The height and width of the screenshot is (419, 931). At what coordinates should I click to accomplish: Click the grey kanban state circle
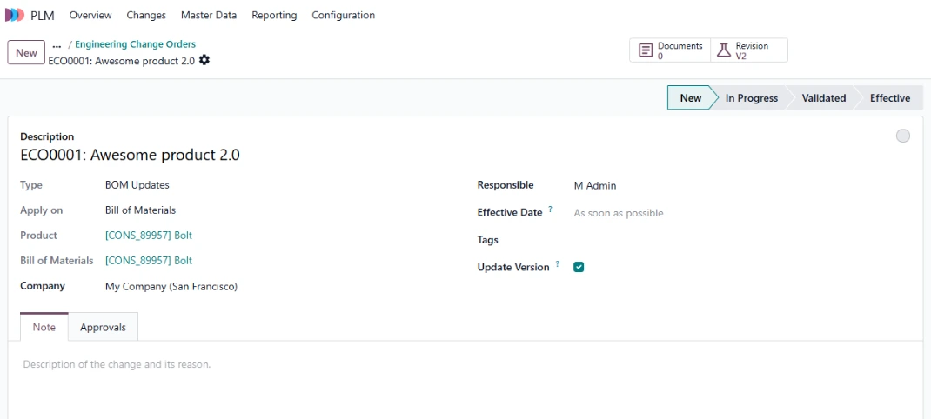point(902,136)
